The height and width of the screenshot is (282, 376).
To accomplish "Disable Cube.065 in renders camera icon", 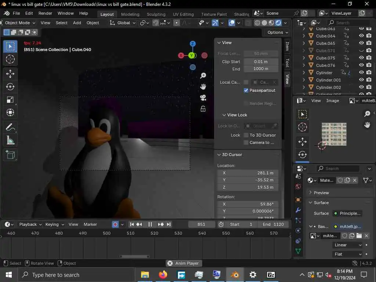I will pos(369,43).
